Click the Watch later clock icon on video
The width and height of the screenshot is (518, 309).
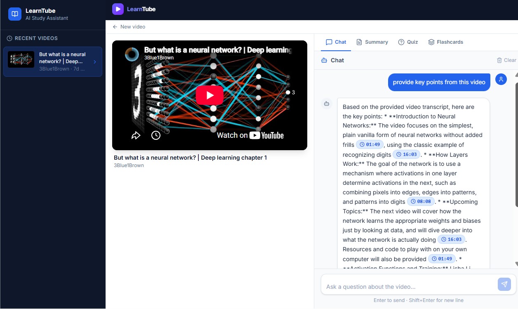(155, 135)
